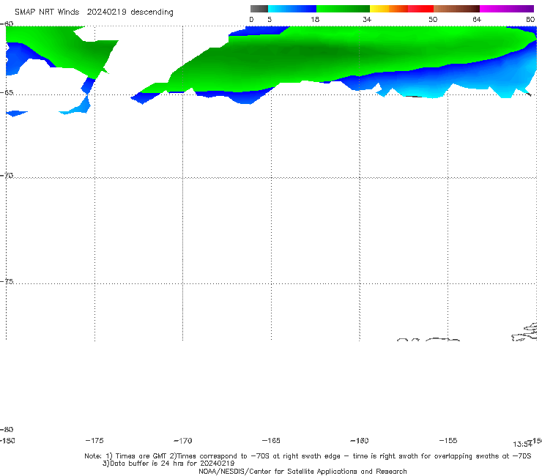Click the green segment of the color scale

[x=343, y=9]
